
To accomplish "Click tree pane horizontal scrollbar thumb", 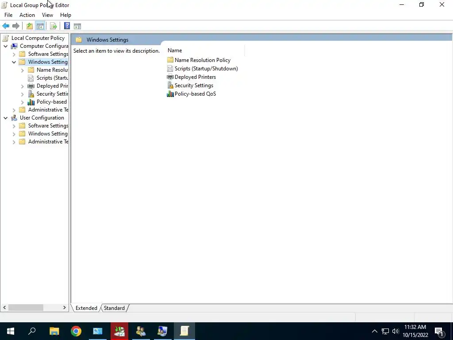I will 26,307.
